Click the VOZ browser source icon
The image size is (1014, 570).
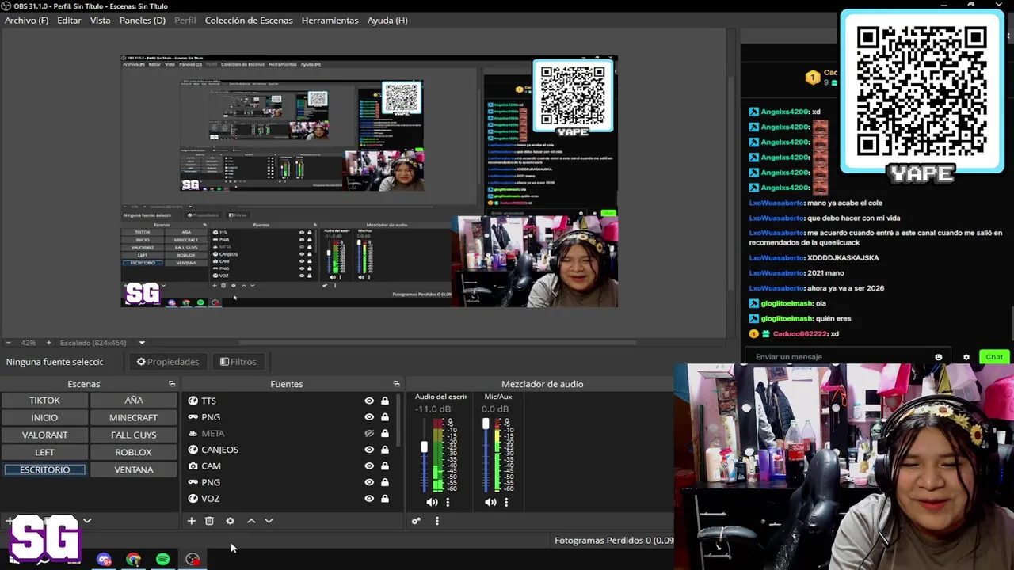click(x=193, y=499)
